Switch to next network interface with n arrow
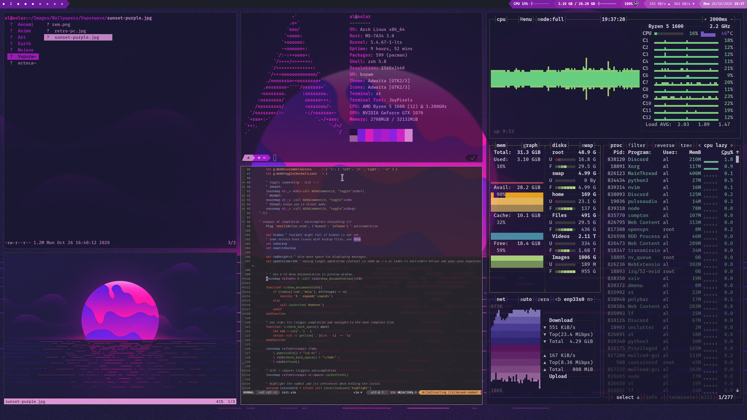Screen dimensions: 747x420 (590, 299)
